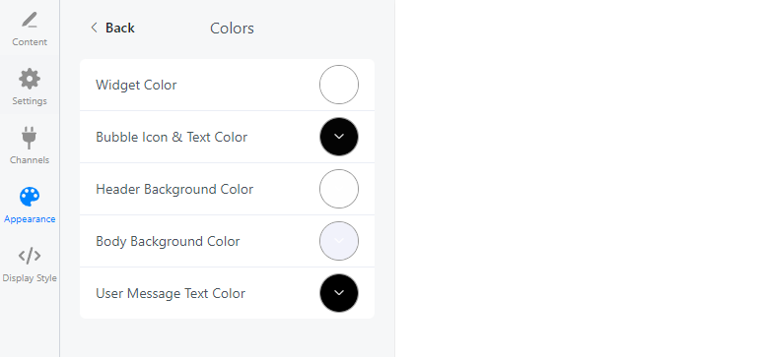Select the Channels plug icon
The image size is (760, 357).
pyautogui.click(x=30, y=138)
